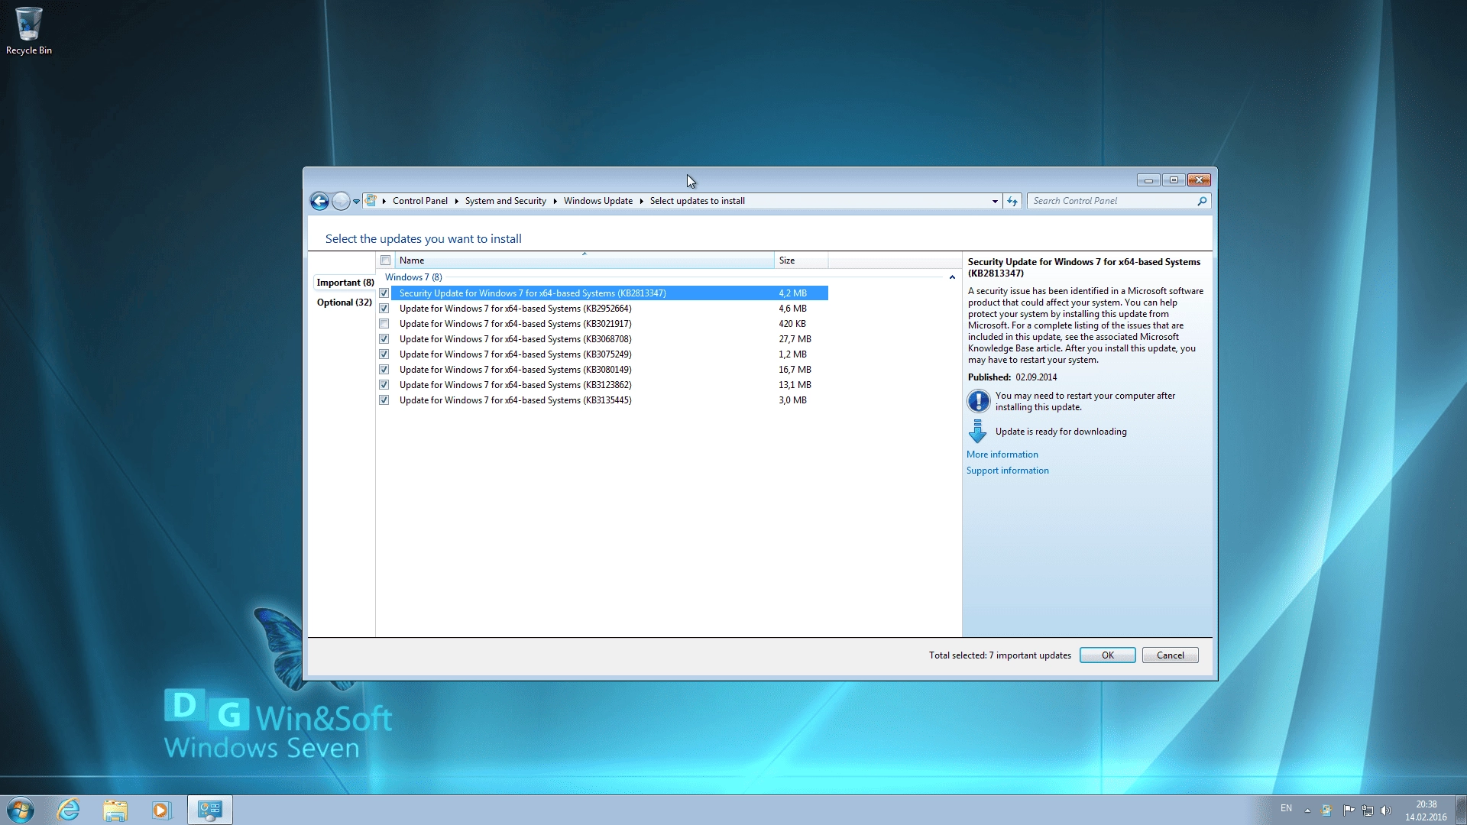
Task: Collapse the Windows 7 (8) group
Action: (x=952, y=277)
